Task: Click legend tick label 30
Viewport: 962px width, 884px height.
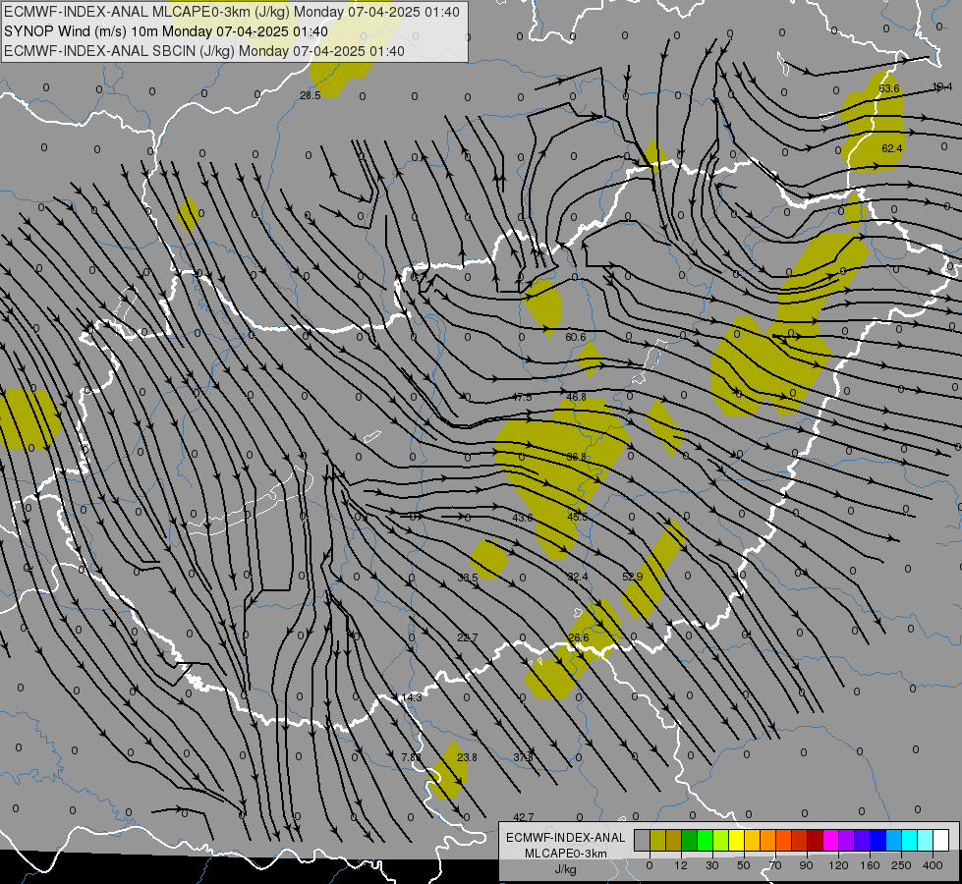Action: pyautogui.click(x=712, y=865)
